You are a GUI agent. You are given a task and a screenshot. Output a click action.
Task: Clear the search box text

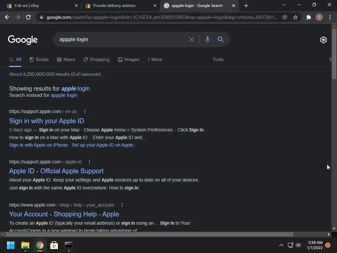click(x=192, y=40)
